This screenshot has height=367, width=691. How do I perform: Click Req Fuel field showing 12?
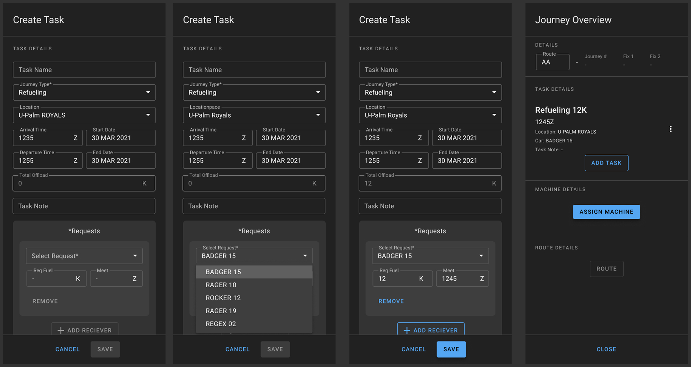click(402, 278)
